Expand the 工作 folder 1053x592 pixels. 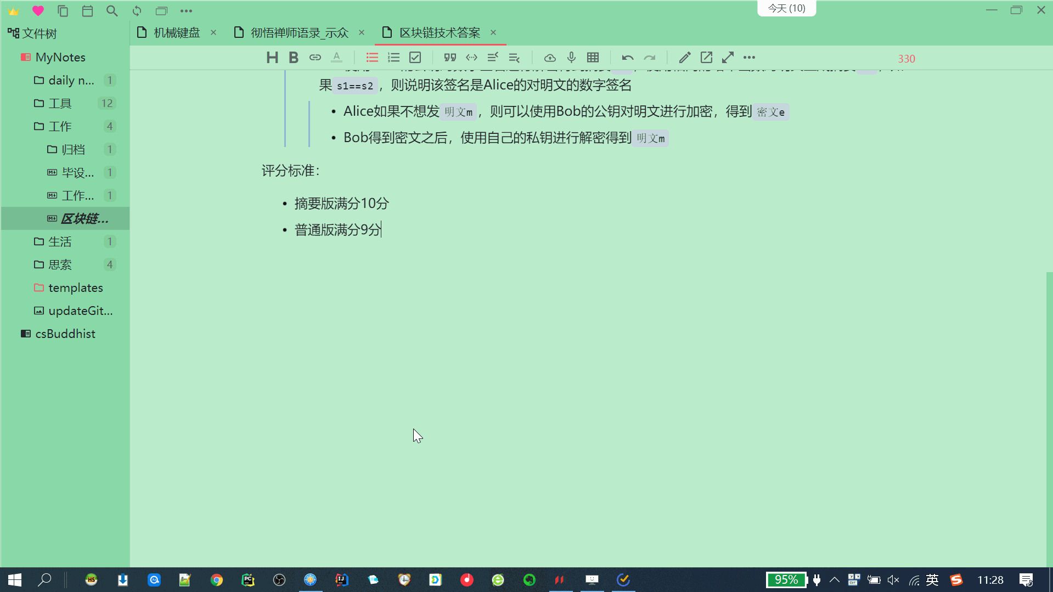coord(60,126)
